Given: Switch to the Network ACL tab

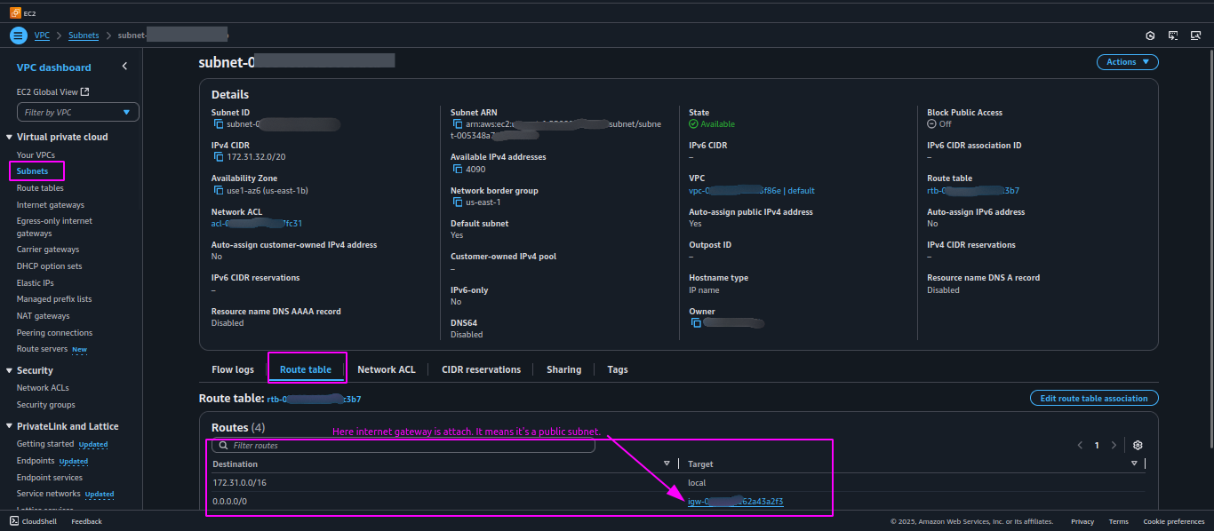Looking at the screenshot, I should 386,369.
